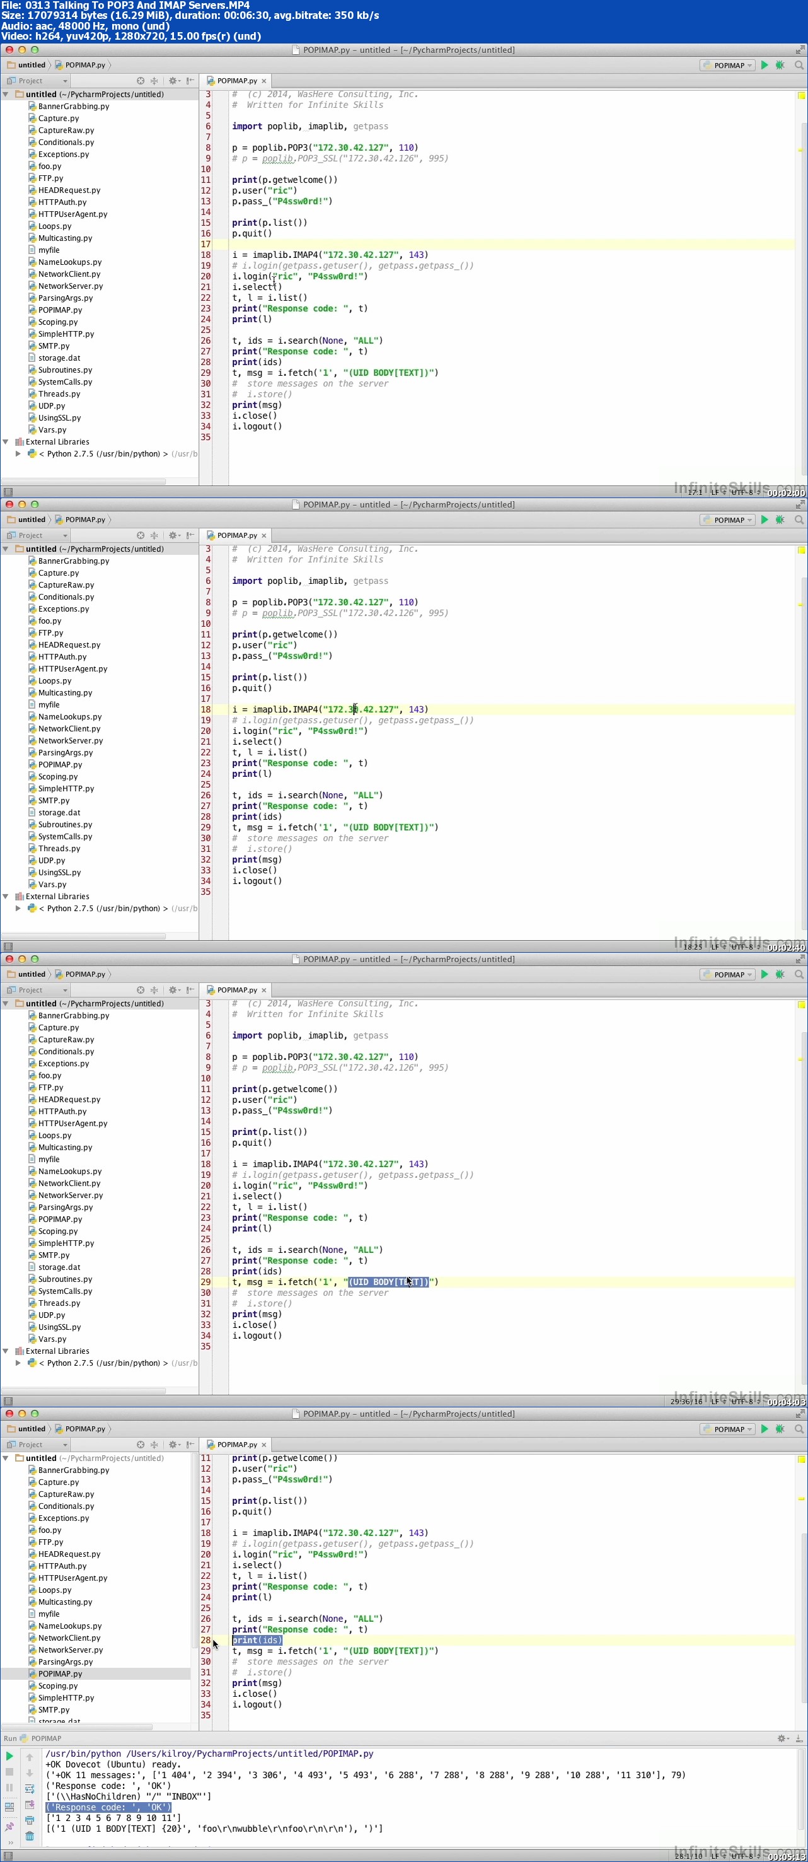Click the debug bug icon in the 00:02:00 frame
This screenshot has height=1862, width=808.
[x=780, y=65]
